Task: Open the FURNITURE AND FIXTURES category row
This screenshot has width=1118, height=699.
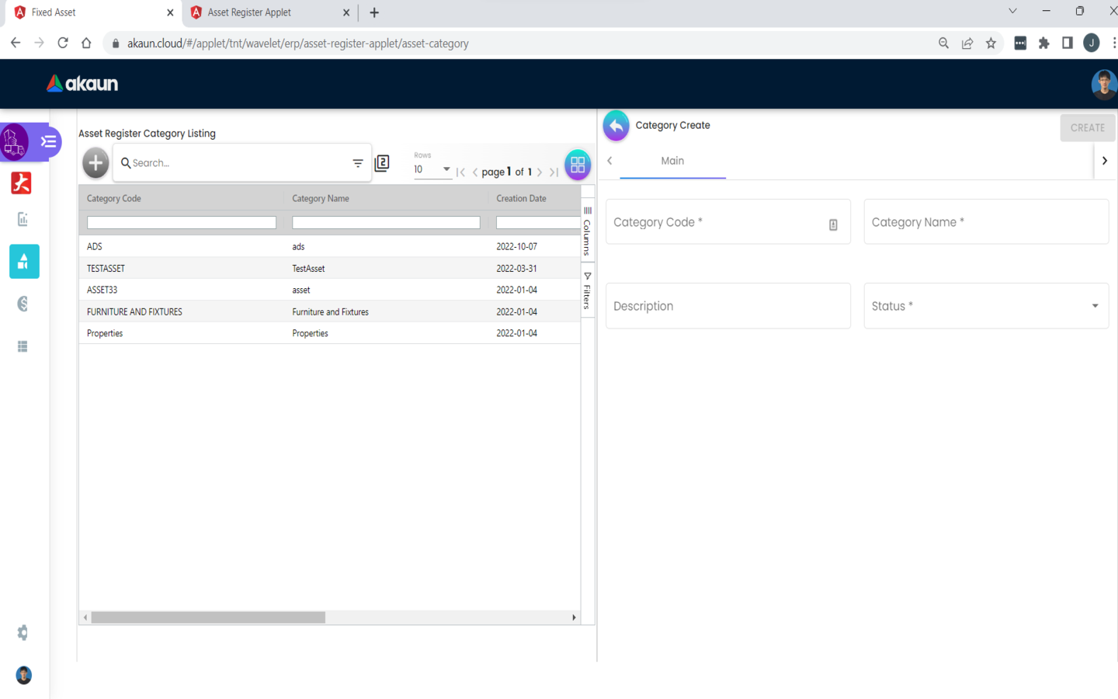Action: point(135,311)
